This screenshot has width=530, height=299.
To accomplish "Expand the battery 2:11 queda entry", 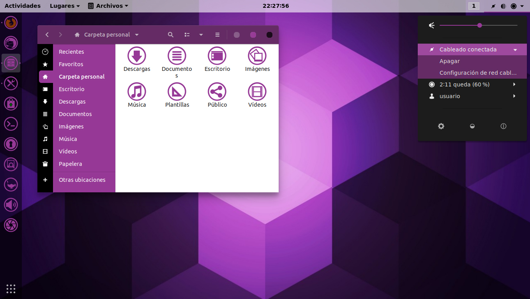I will click(472, 84).
